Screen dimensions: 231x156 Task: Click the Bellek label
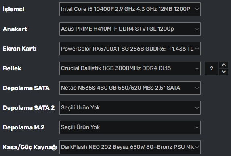[x=12, y=68]
